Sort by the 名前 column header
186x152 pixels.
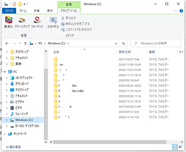[56, 52]
